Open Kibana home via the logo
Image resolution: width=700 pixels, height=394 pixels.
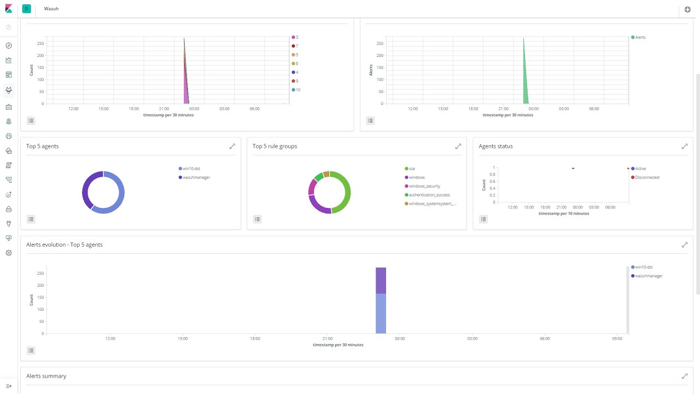(9, 9)
